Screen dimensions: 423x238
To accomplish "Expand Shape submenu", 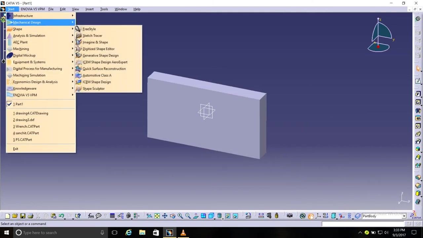I will tap(41, 29).
